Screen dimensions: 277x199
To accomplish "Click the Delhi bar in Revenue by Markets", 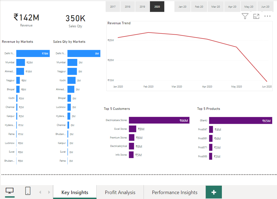I will 33,53.
